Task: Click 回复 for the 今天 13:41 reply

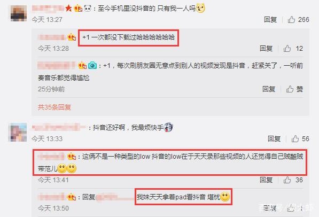Action: click(x=266, y=180)
